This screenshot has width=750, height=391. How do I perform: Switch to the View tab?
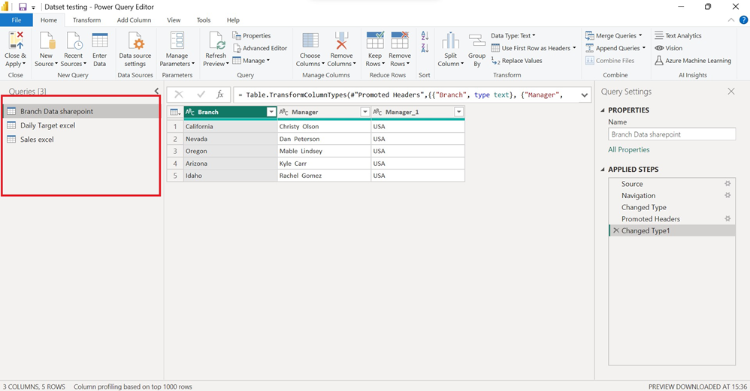click(x=174, y=20)
